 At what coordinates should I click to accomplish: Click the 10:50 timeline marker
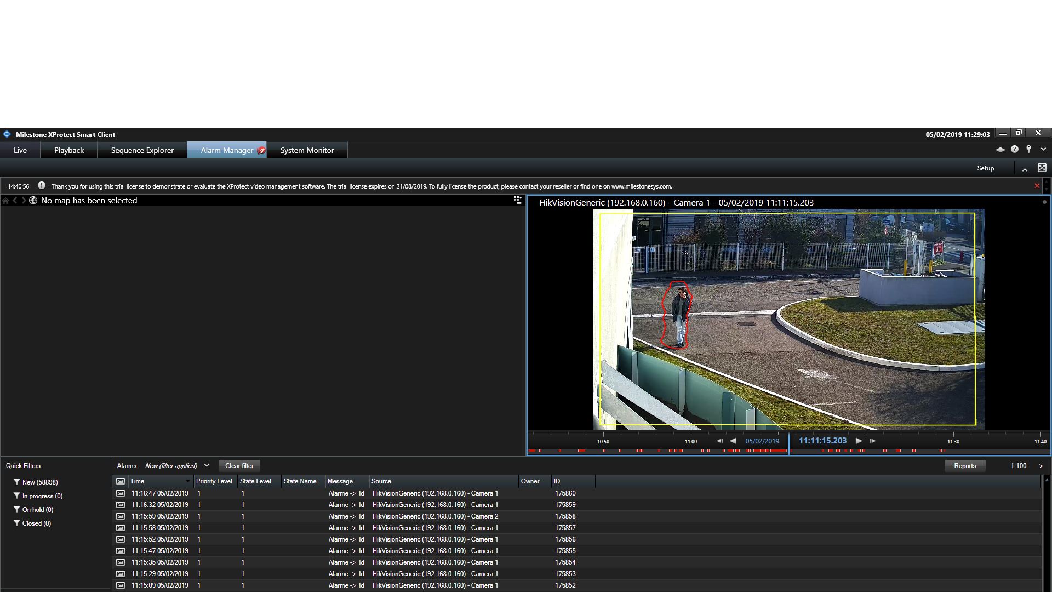pyautogui.click(x=603, y=442)
